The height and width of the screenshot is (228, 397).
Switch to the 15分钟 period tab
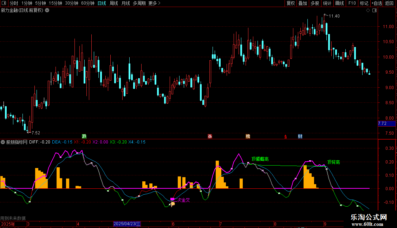[x=56, y=3]
